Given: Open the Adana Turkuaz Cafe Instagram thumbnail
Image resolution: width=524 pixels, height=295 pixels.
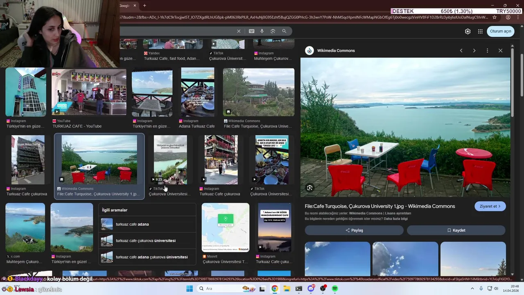Looking at the screenshot, I should click(197, 92).
